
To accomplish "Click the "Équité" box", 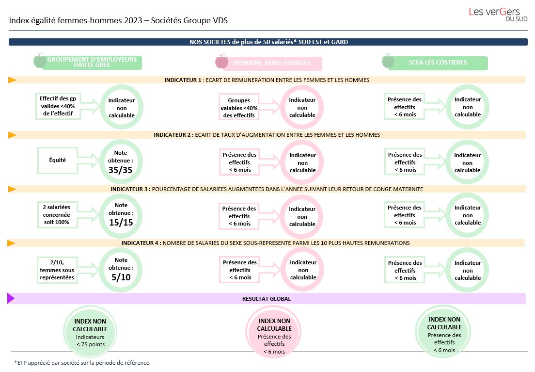I will (x=58, y=160).
